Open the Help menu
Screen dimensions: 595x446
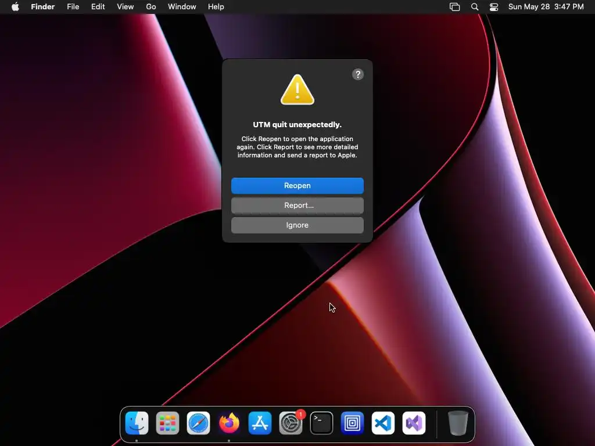(216, 7)
